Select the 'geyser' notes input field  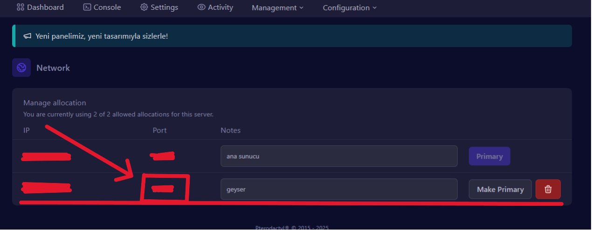339,189
